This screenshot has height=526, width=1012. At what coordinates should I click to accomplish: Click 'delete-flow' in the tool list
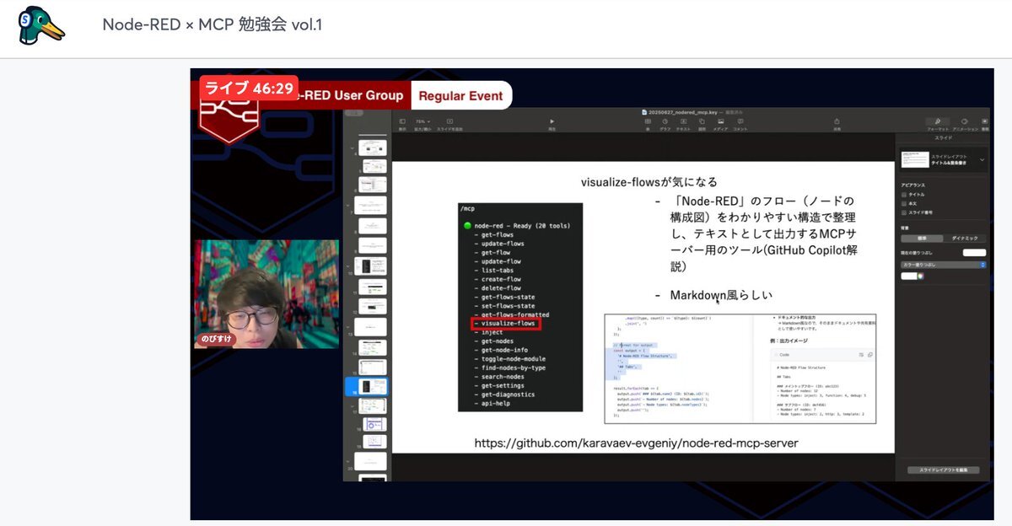pyautogui.click(x=501, y=288)
